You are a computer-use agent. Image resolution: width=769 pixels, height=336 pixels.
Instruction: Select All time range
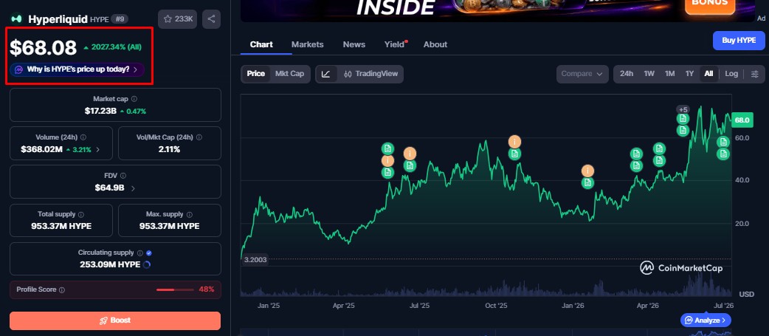click(x=708, y=74)
